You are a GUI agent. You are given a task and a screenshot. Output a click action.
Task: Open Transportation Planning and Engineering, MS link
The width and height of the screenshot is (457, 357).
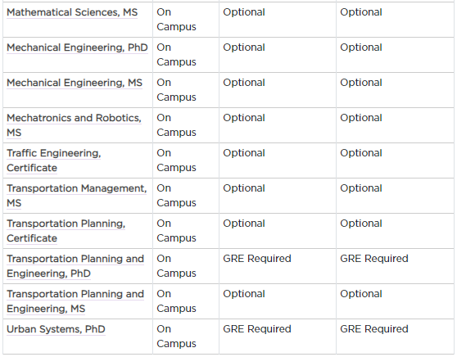tap(75, 301)
